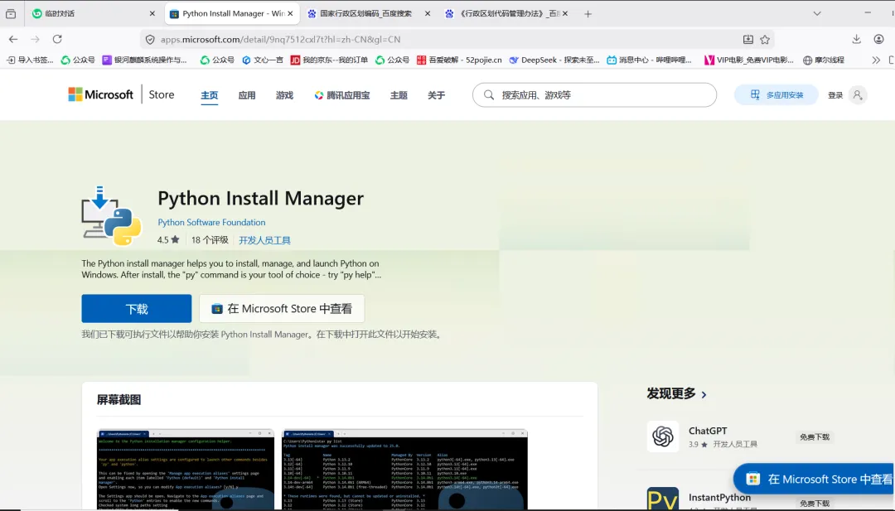This screenshot has width=895, height=511.
Task: Bookmark this page with the star icon
Action: click(765, 40)
